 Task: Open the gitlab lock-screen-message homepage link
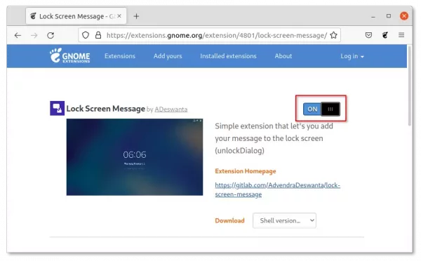coord(277,189)
